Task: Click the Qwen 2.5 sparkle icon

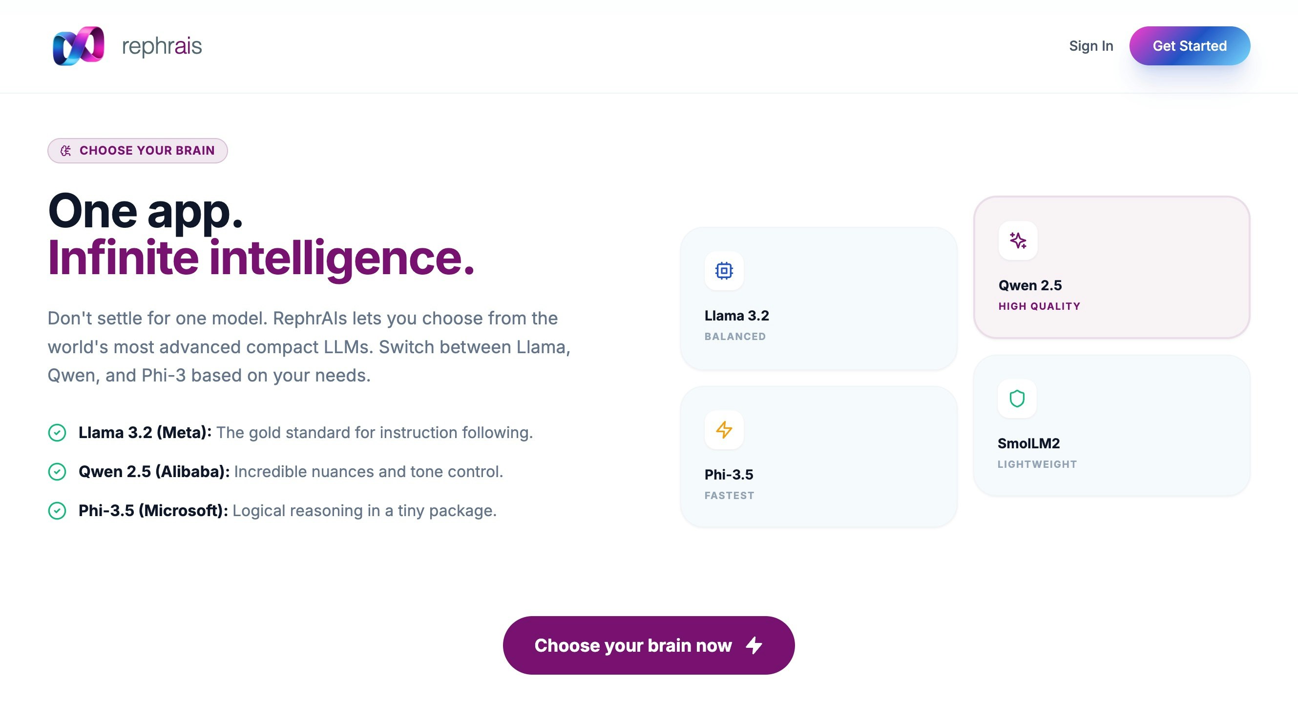Action: (1017, 240)
